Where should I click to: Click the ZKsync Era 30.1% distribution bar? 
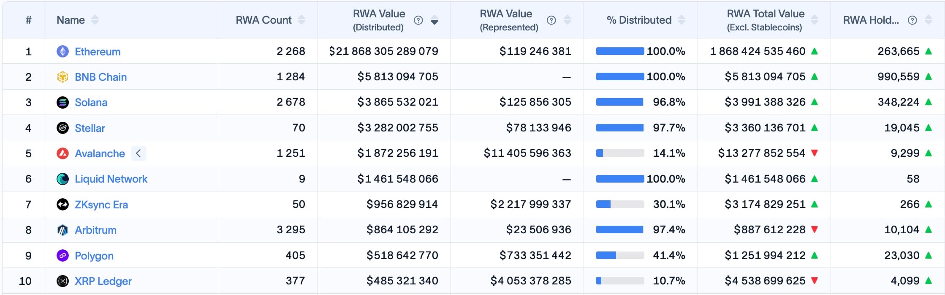click(620, 204)
